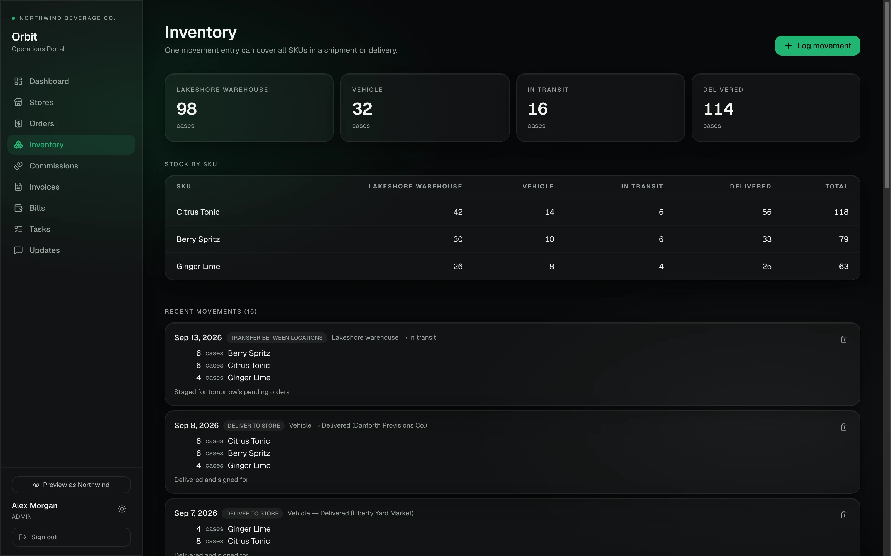Click the Invoices document icon
Screen dimensions: 891x556
[x=18, y=187]
